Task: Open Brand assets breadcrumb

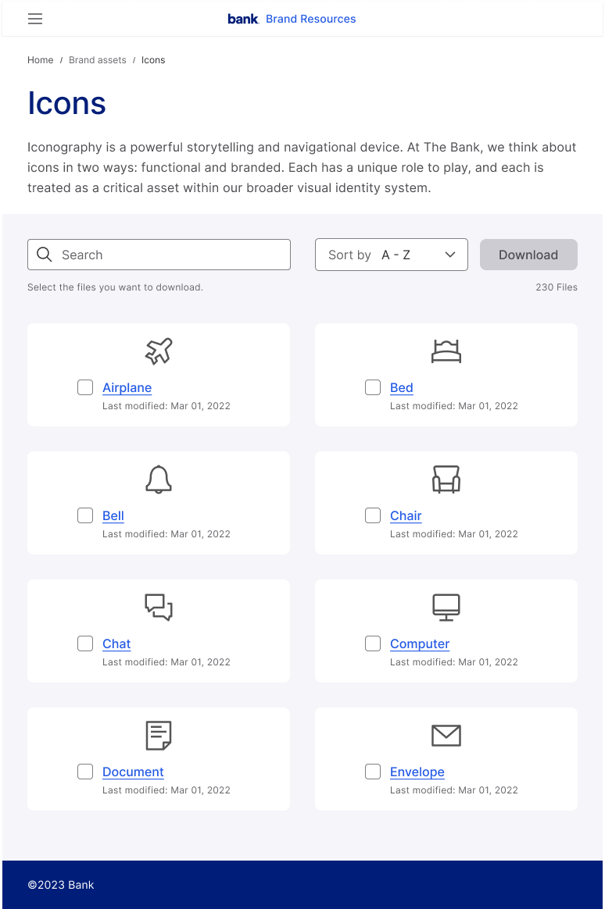Action: 98,60
